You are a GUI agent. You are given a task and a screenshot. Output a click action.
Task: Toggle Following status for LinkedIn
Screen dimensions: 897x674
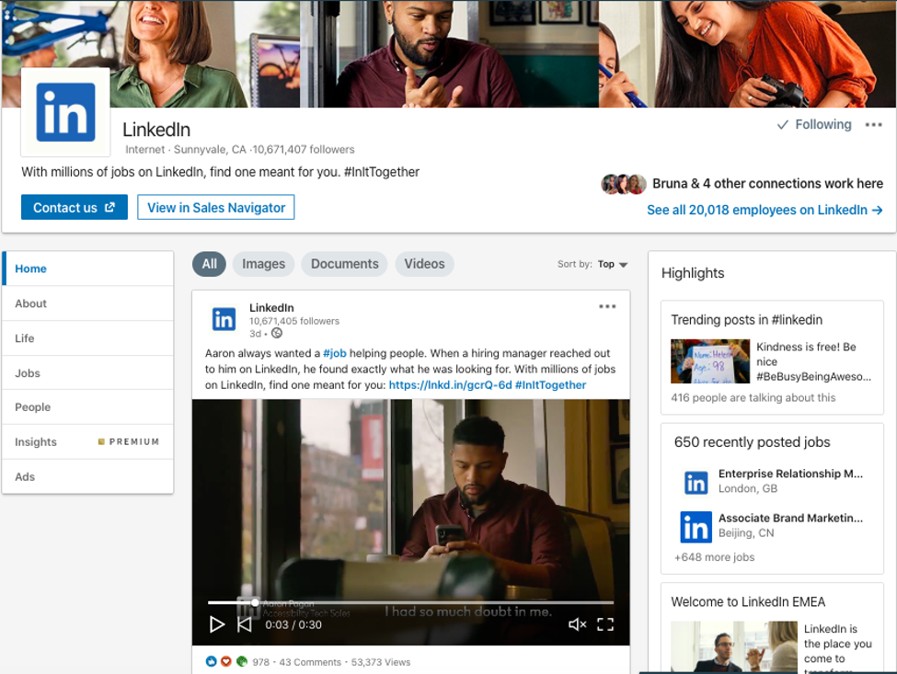[x=814, y=125]
